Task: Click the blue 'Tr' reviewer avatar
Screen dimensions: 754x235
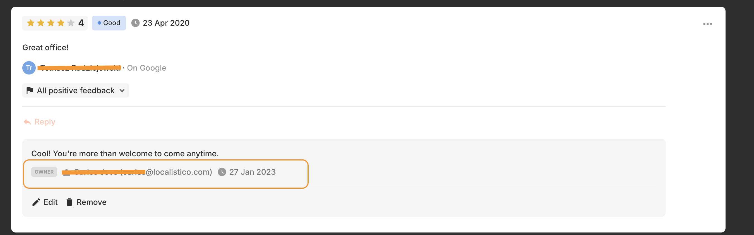Action: click(29, 68)
